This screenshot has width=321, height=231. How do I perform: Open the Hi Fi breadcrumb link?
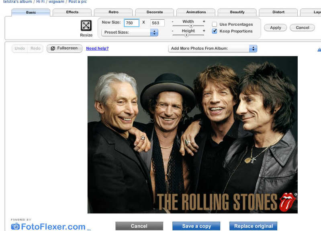40,2
